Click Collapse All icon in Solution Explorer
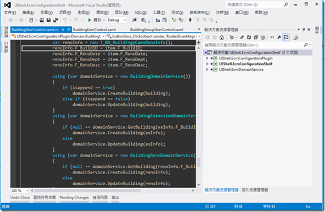This screenshot has height=212, width=325. 256,37
